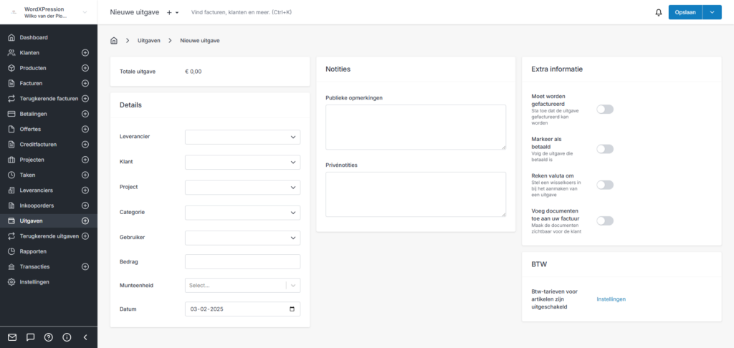Screen dimensions: 734x348
Task: Focus the Privénotities text area
Action: (416, 194)
